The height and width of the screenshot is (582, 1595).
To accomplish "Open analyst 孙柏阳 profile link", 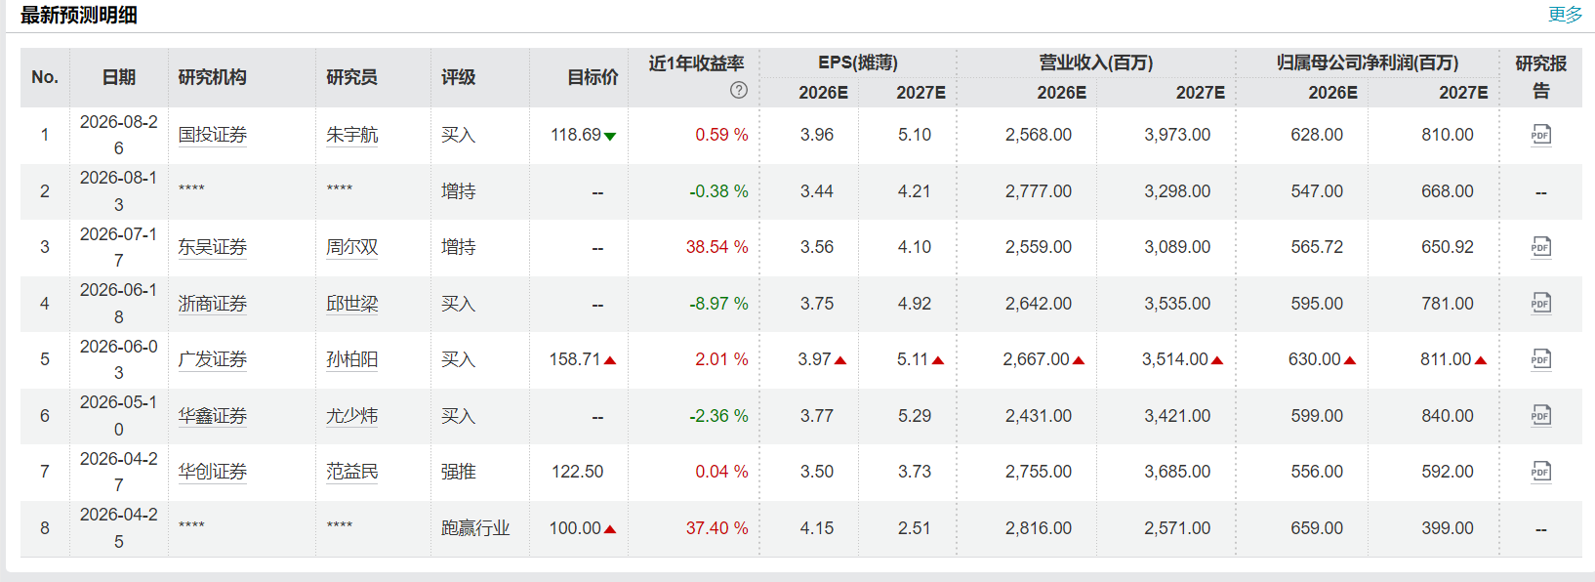I will [351, 359].
